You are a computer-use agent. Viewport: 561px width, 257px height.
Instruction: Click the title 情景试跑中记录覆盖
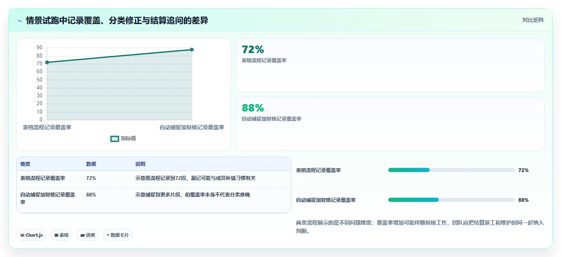pyautogui.click(x=117, y=20)
